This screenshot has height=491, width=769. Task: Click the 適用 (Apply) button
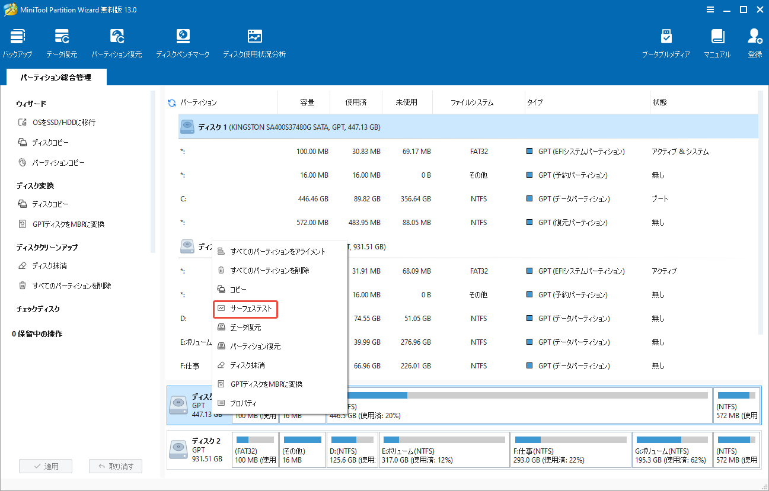46,466
